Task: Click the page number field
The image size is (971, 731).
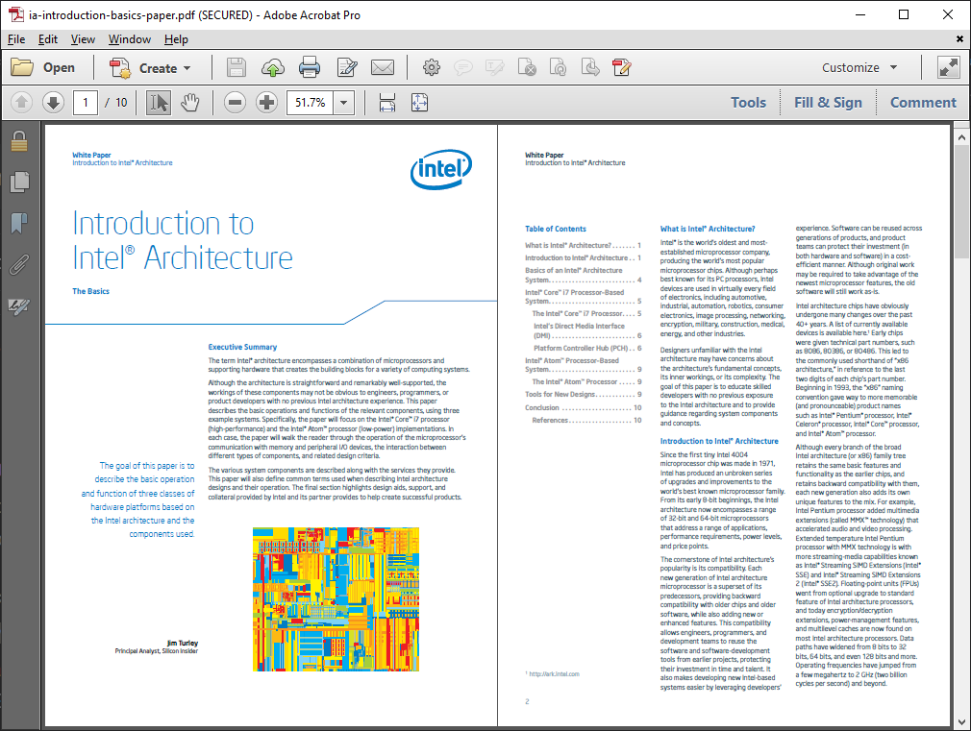Action: [86, 103]
